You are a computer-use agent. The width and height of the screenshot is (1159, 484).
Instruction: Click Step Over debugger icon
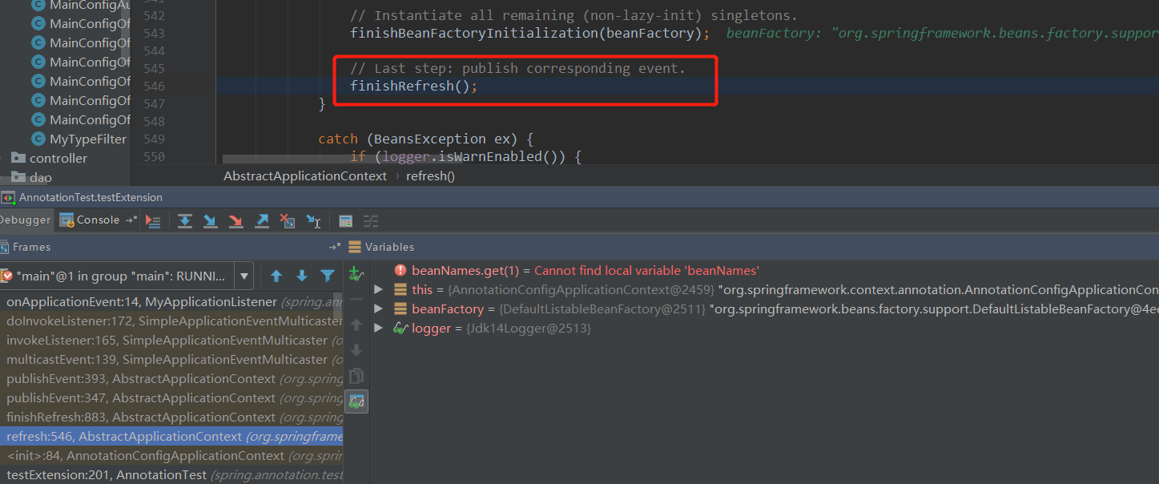(185, 220)
